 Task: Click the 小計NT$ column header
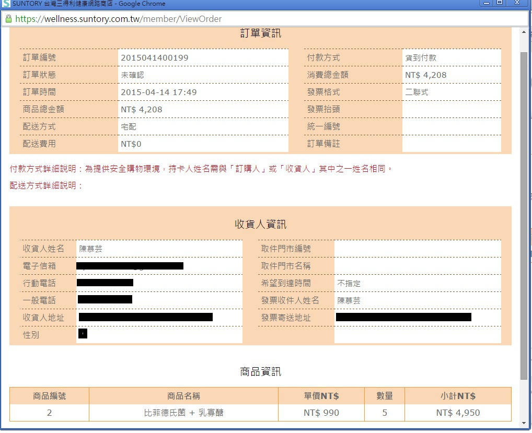[458, 396]
